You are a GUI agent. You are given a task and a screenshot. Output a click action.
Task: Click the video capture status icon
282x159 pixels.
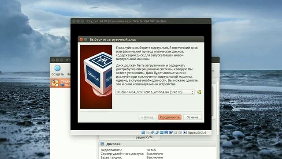tap(171, 132)
